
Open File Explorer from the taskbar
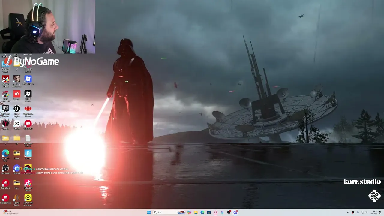[x=196, y=212]
